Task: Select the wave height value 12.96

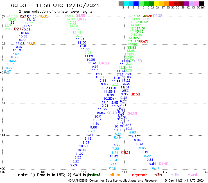Action: [x=87, y=53]
